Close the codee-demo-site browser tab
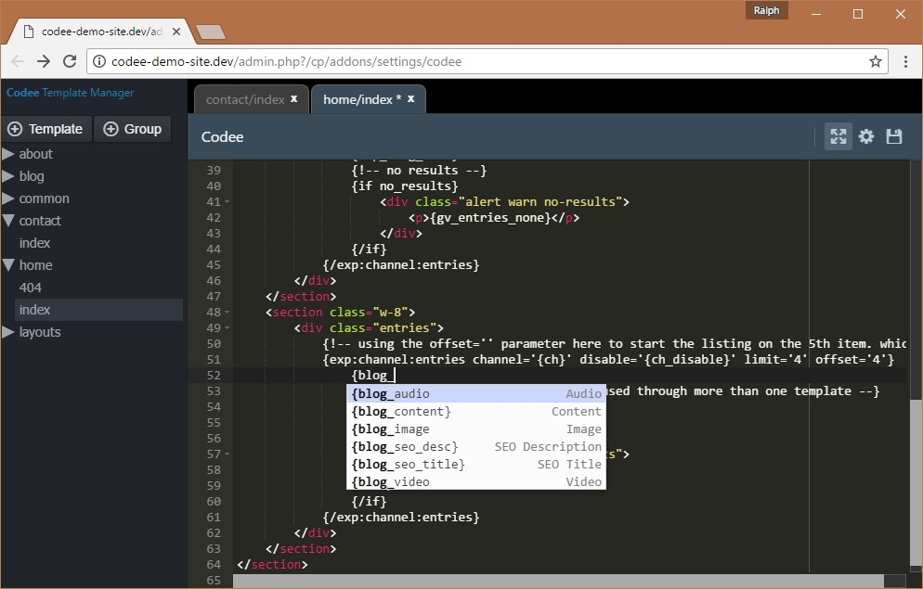Viewport: 923px width, 589px height. click(x=176, y=32)
